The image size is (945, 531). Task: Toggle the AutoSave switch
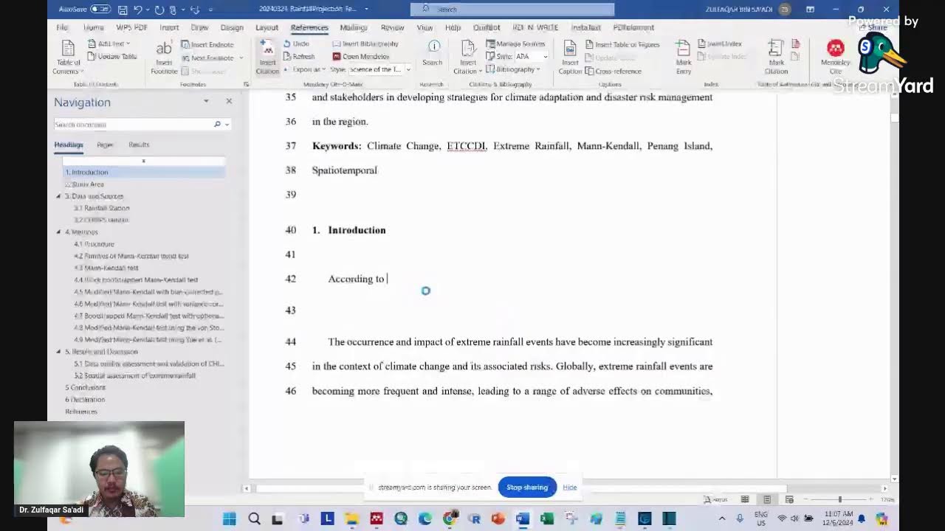100,9
